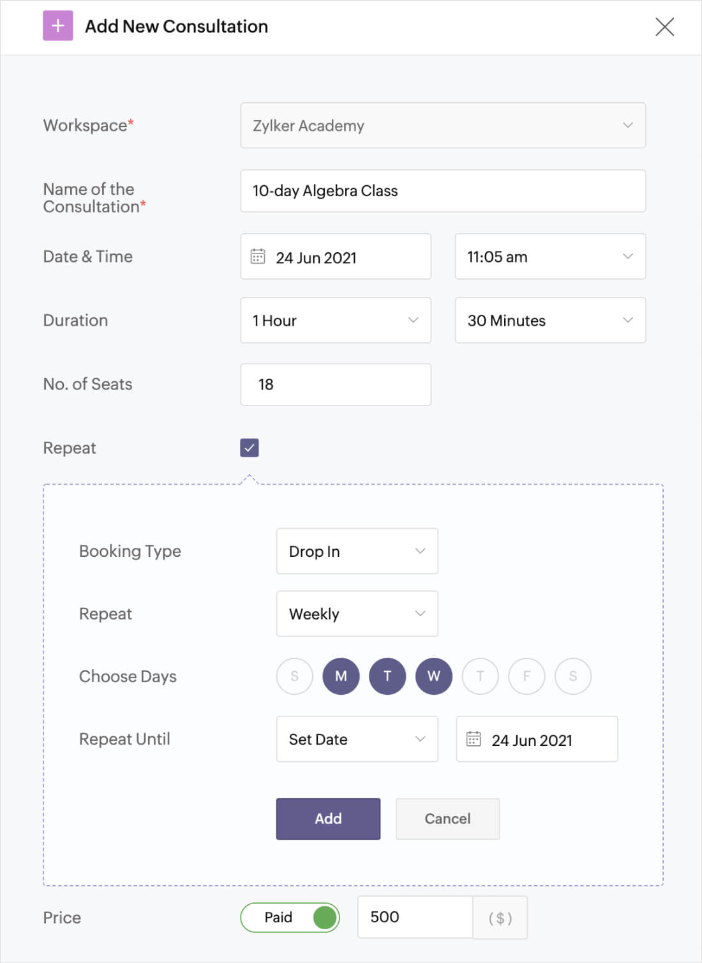Uncheck the Repeat checkbox
The width and height of the screenshot is (702, 963).
click(250, 448)
